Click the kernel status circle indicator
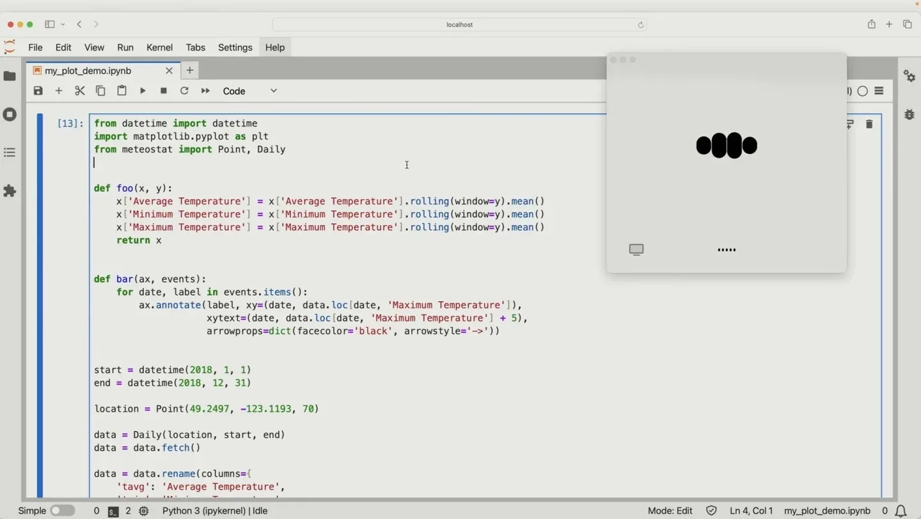Screen dimensions: 921x519 (x=862, y=91)
